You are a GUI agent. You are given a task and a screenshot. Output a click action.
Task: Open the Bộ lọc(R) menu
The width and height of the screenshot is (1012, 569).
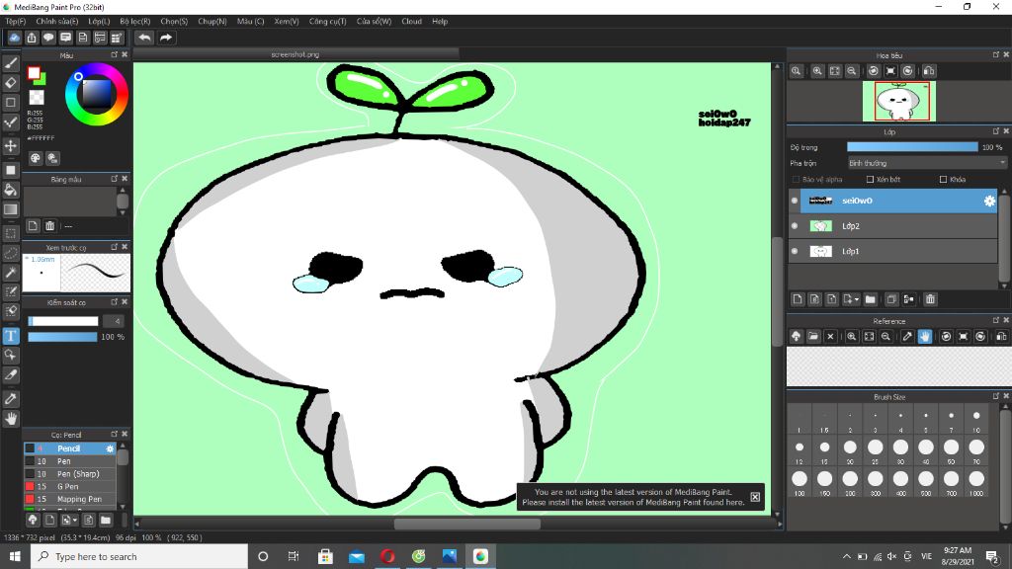[134, 22]
